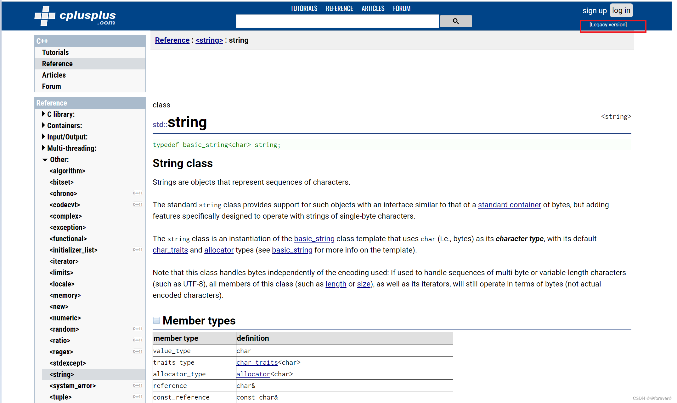Click the magnifying glass search button

tap(455, 21)
